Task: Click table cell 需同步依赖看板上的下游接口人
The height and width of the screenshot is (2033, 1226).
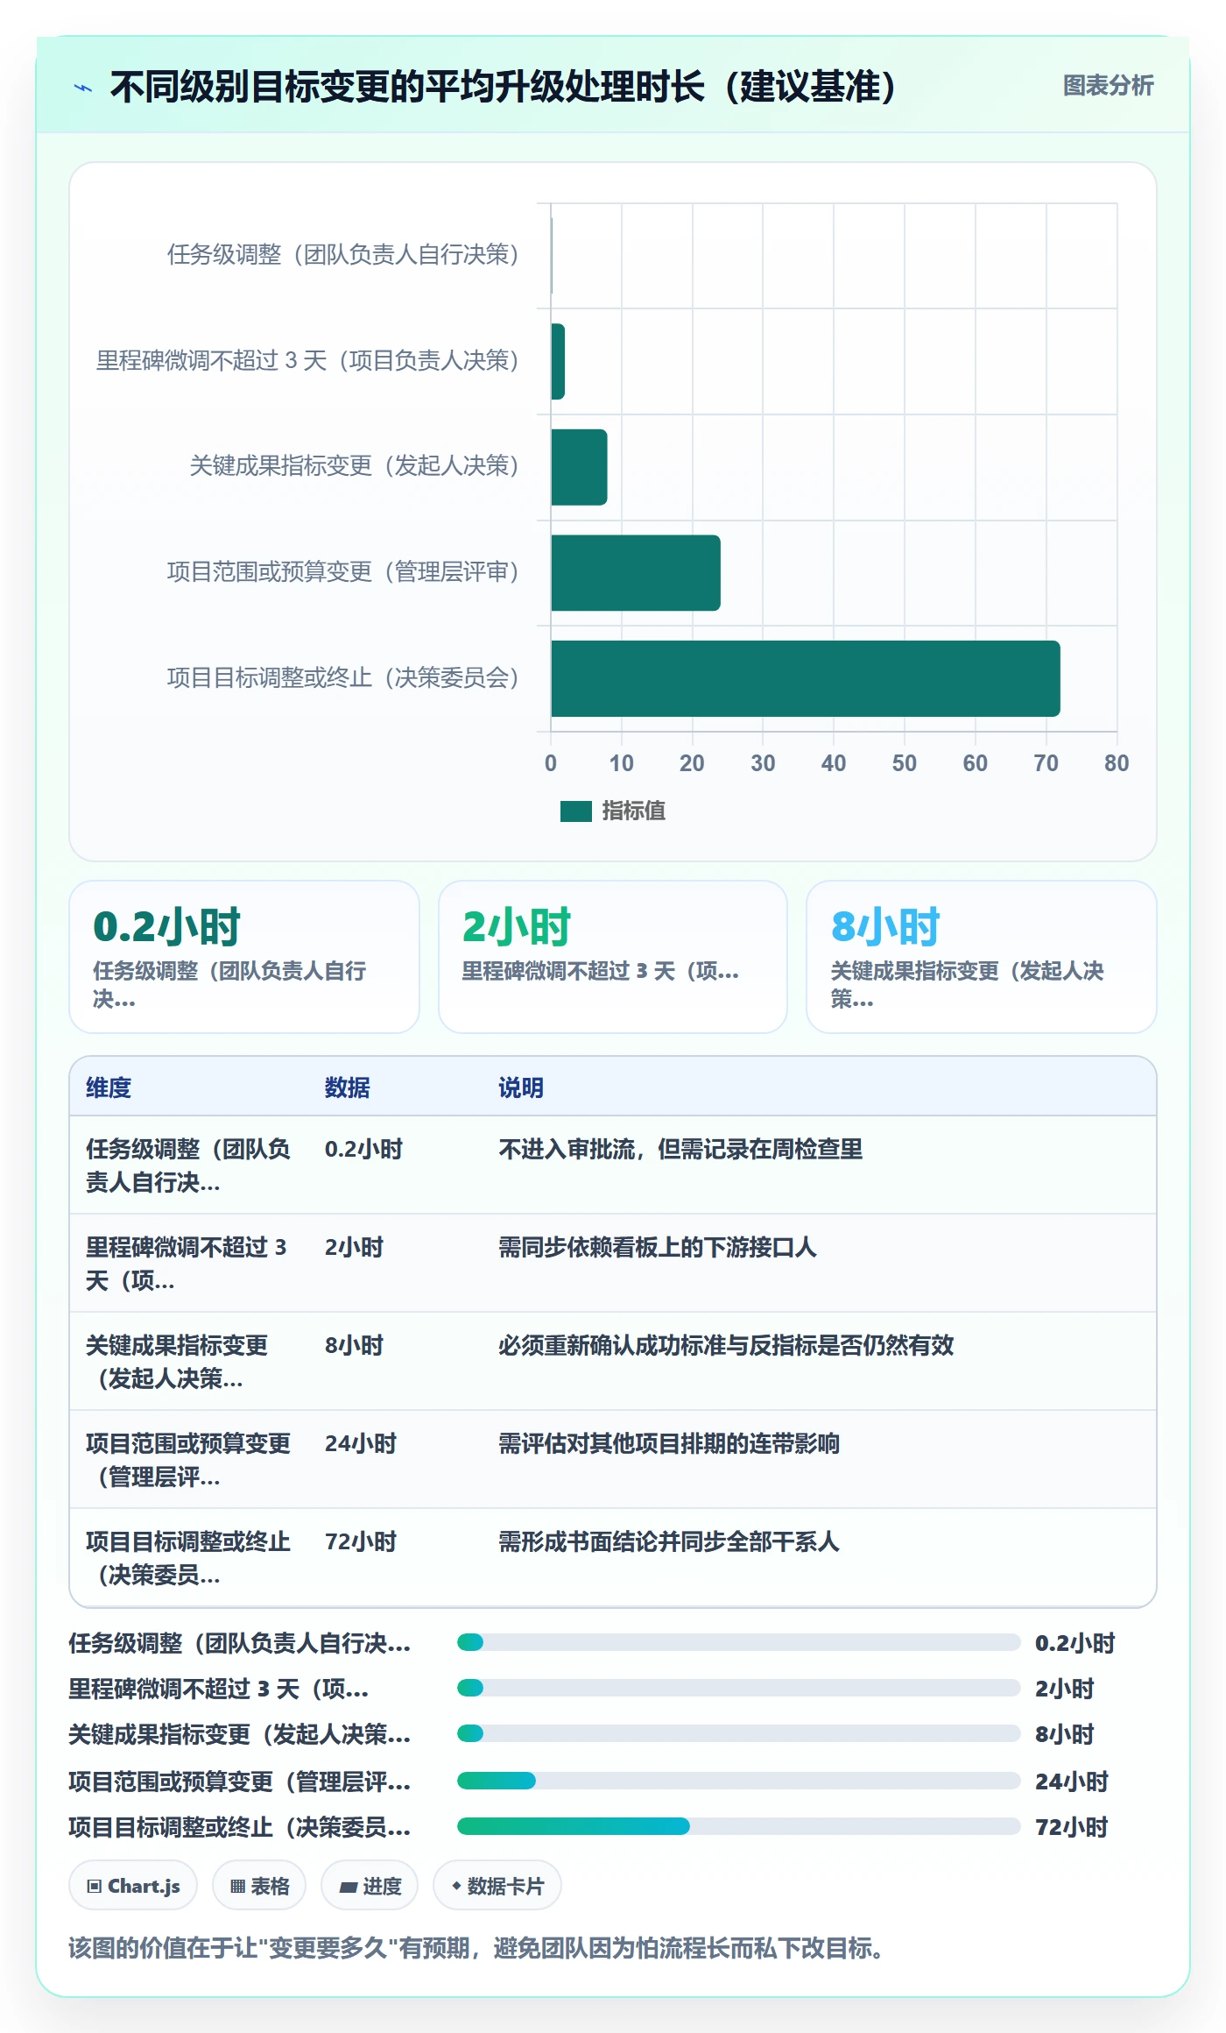Action: pos(658,1247)
